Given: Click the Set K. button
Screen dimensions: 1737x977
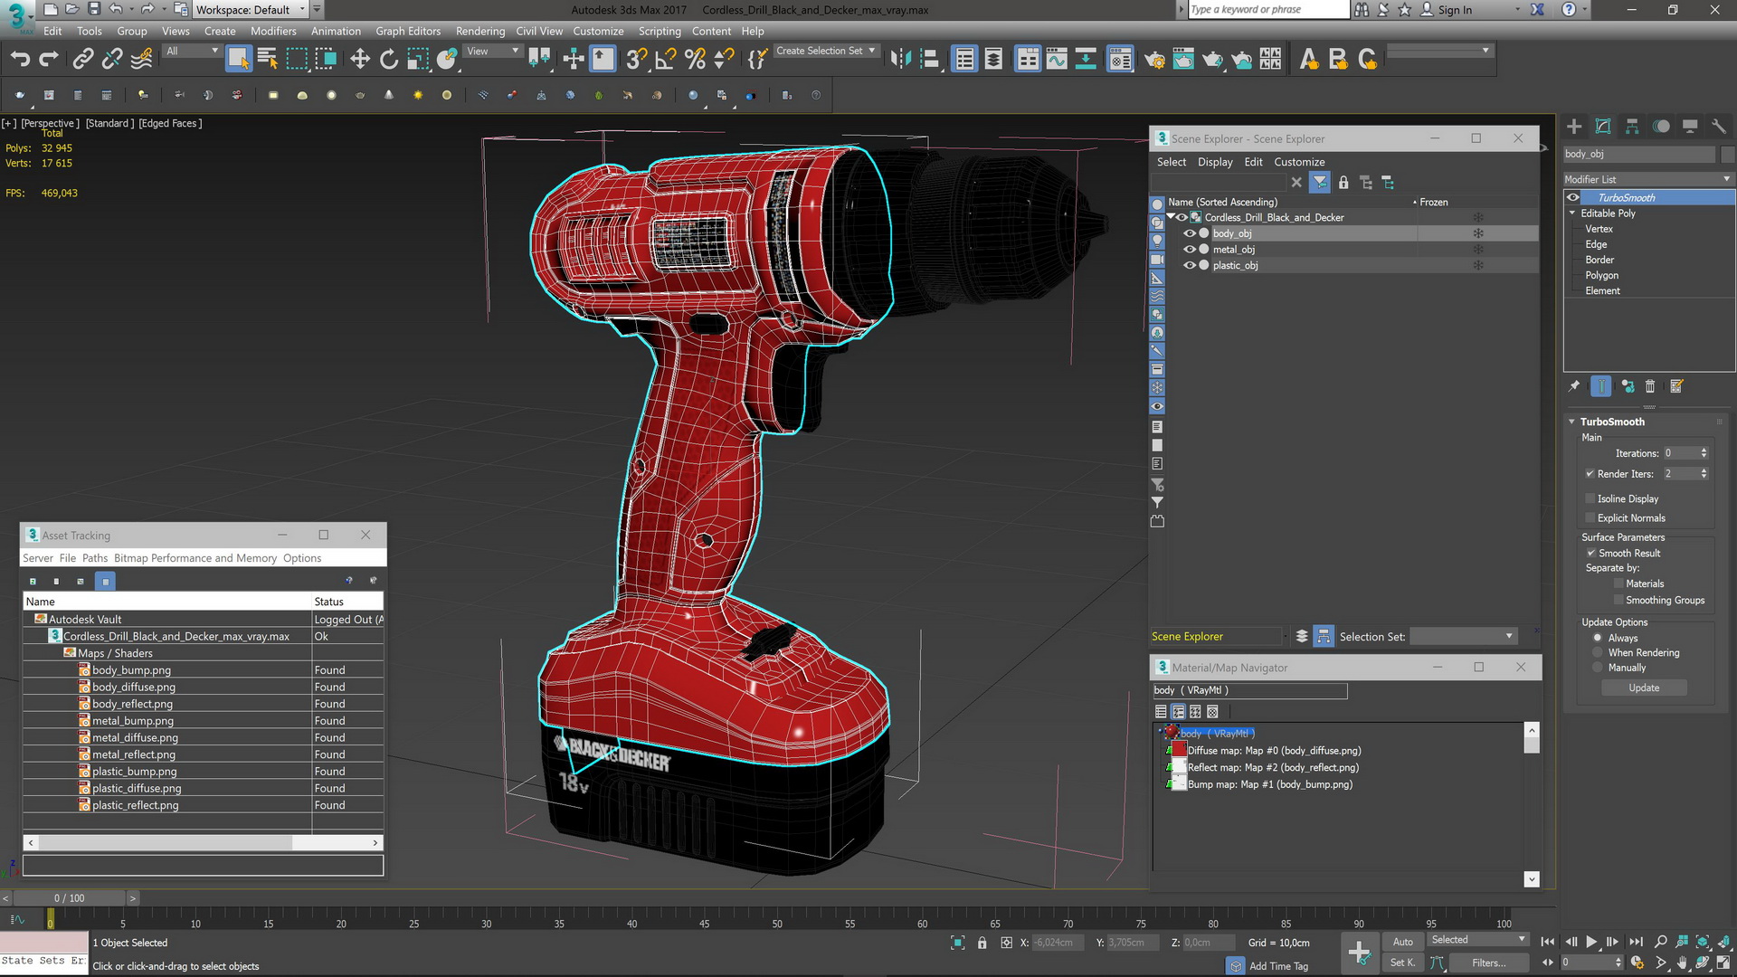Looking at the screenshot, I should (x=1402, y=963).
